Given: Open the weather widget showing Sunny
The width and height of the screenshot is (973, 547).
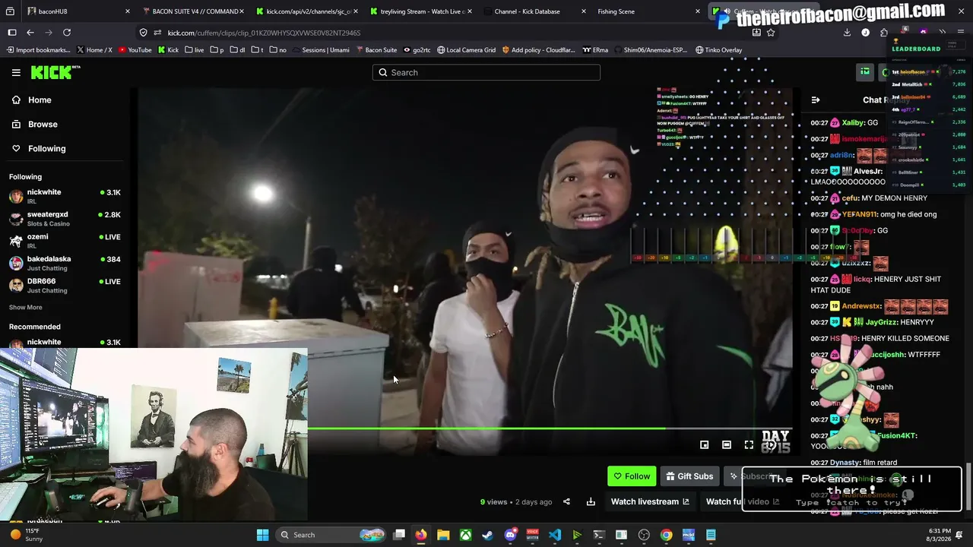Looking at the screenshot, I should click(x=26, y=535).
